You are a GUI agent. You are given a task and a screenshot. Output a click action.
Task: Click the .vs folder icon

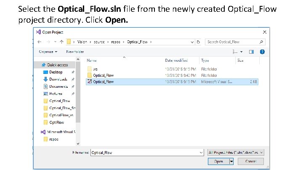coord(90,69)
